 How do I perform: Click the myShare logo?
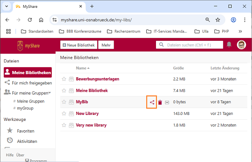(28, 46)
